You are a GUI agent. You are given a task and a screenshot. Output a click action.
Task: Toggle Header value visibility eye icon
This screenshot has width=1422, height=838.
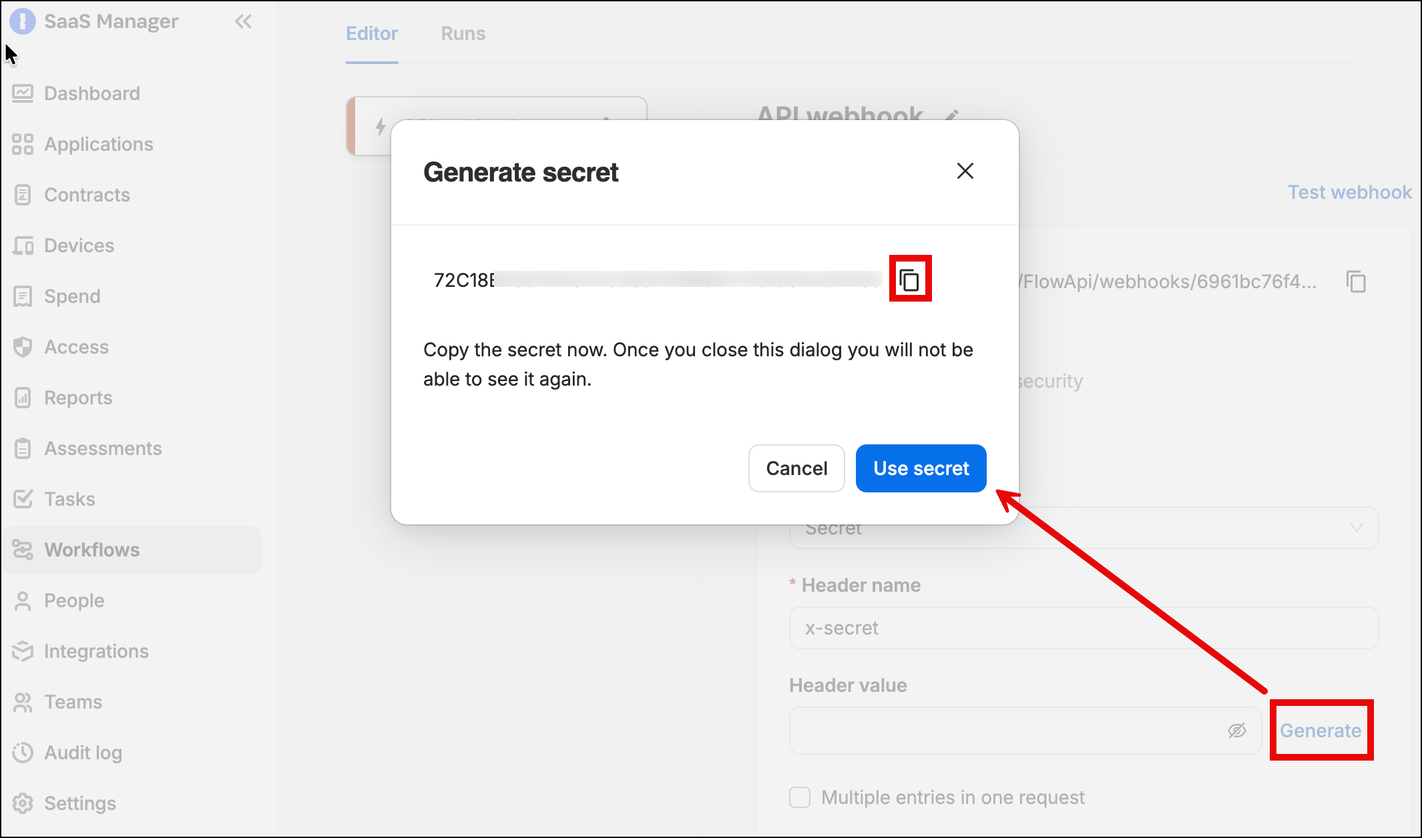(x=1236, y=731)
